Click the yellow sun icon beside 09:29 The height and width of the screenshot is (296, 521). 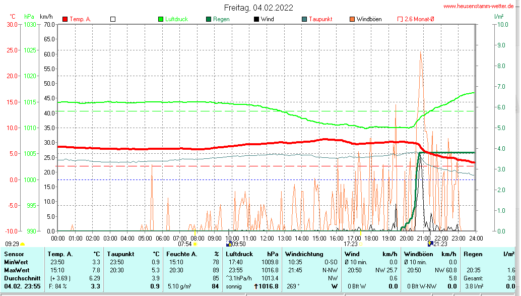(x=22, y=244)
